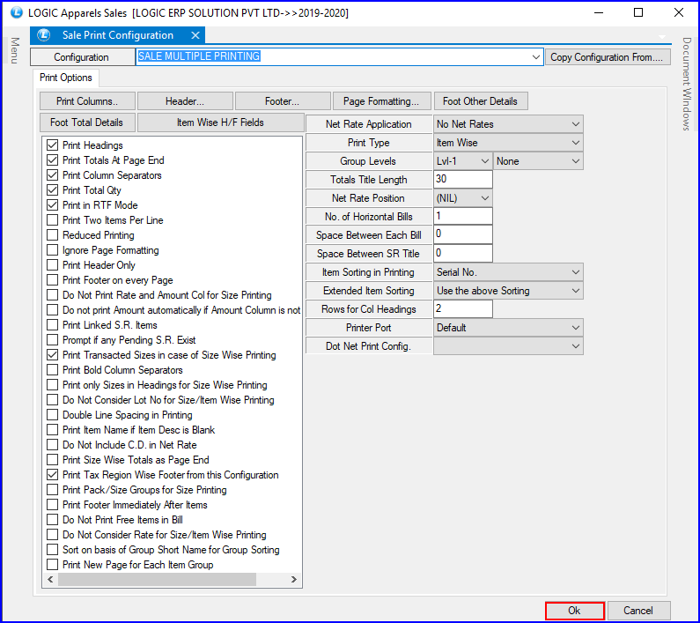Enable Print Footer on every Page
700x623 pixels.
coord(53,279)
